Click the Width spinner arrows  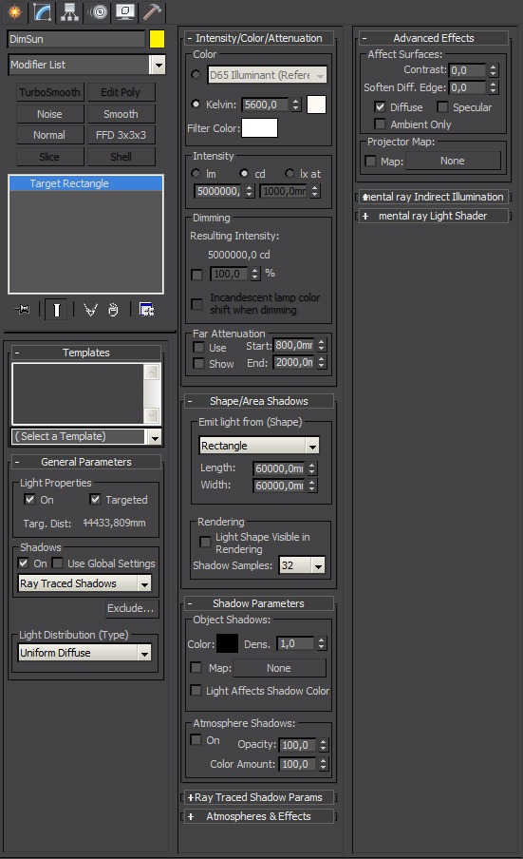click(x=312, y=486)
